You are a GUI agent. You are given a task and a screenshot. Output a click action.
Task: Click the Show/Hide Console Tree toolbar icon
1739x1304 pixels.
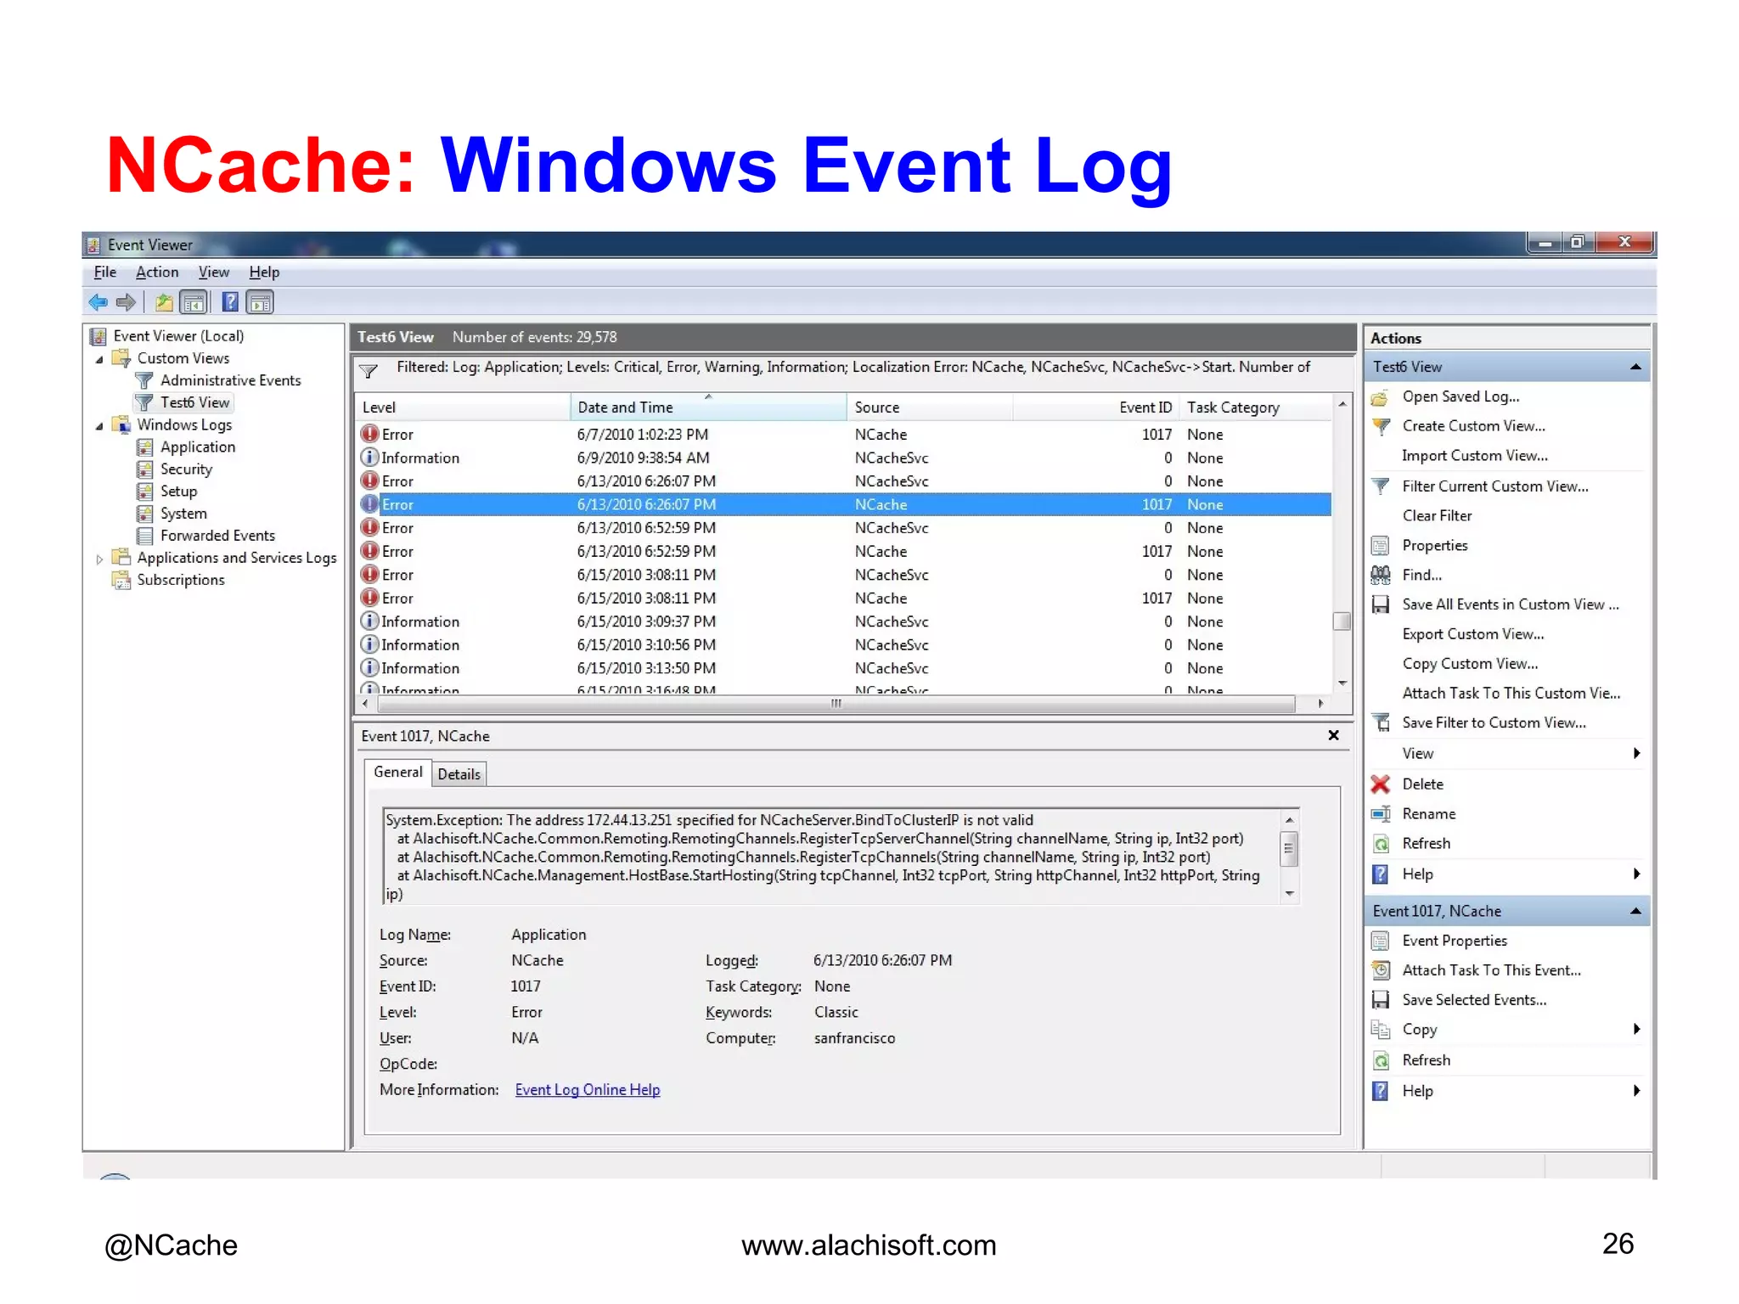click(194, 302)
